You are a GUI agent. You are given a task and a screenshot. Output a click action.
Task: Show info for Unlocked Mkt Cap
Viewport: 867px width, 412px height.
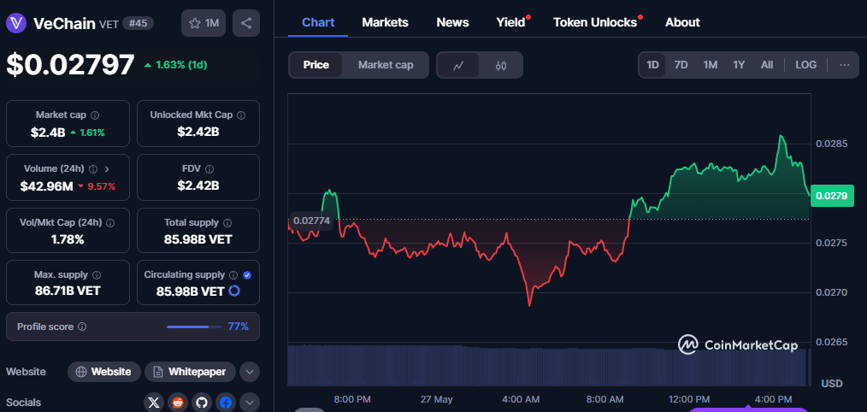(x=241, y=115)
